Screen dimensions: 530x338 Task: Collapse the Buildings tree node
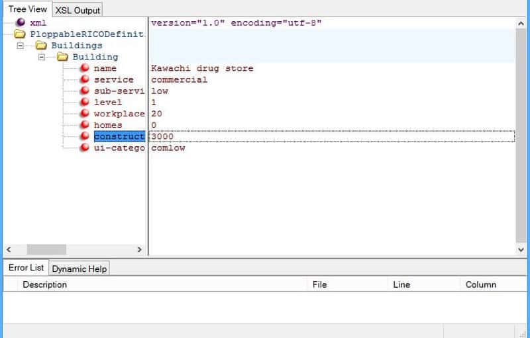21,46
